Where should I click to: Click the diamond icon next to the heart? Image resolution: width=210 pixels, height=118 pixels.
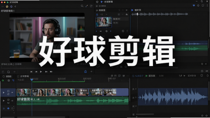point(198,6)
